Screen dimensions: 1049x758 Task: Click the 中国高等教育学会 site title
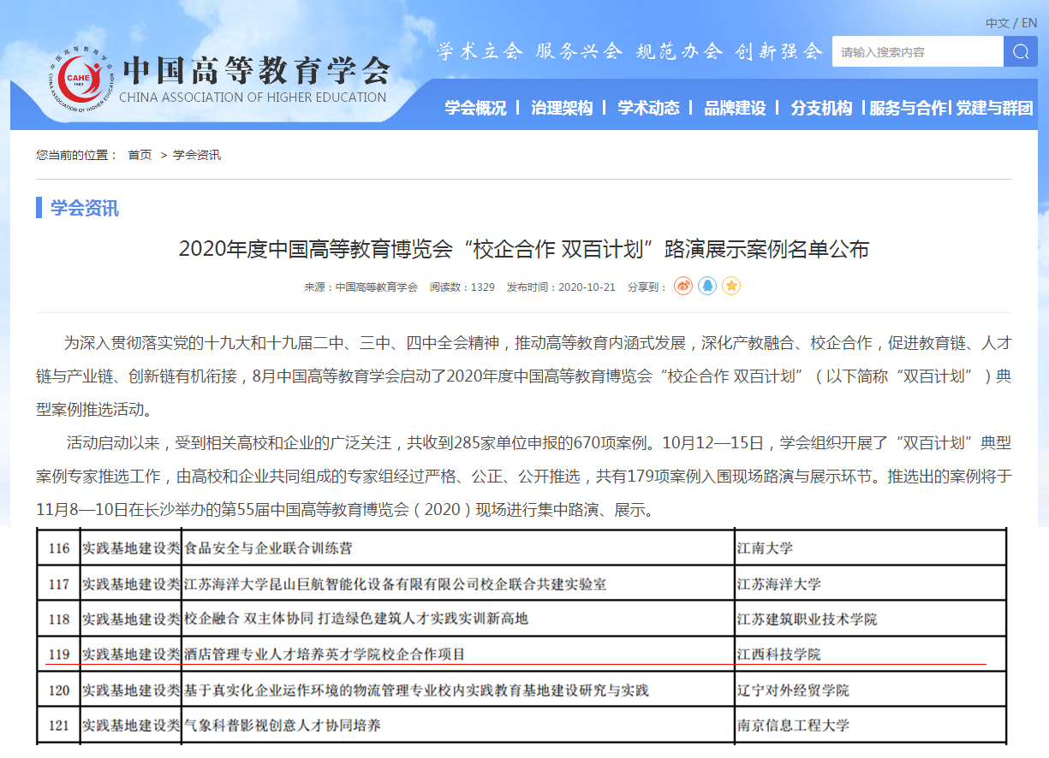pos(255,69)
